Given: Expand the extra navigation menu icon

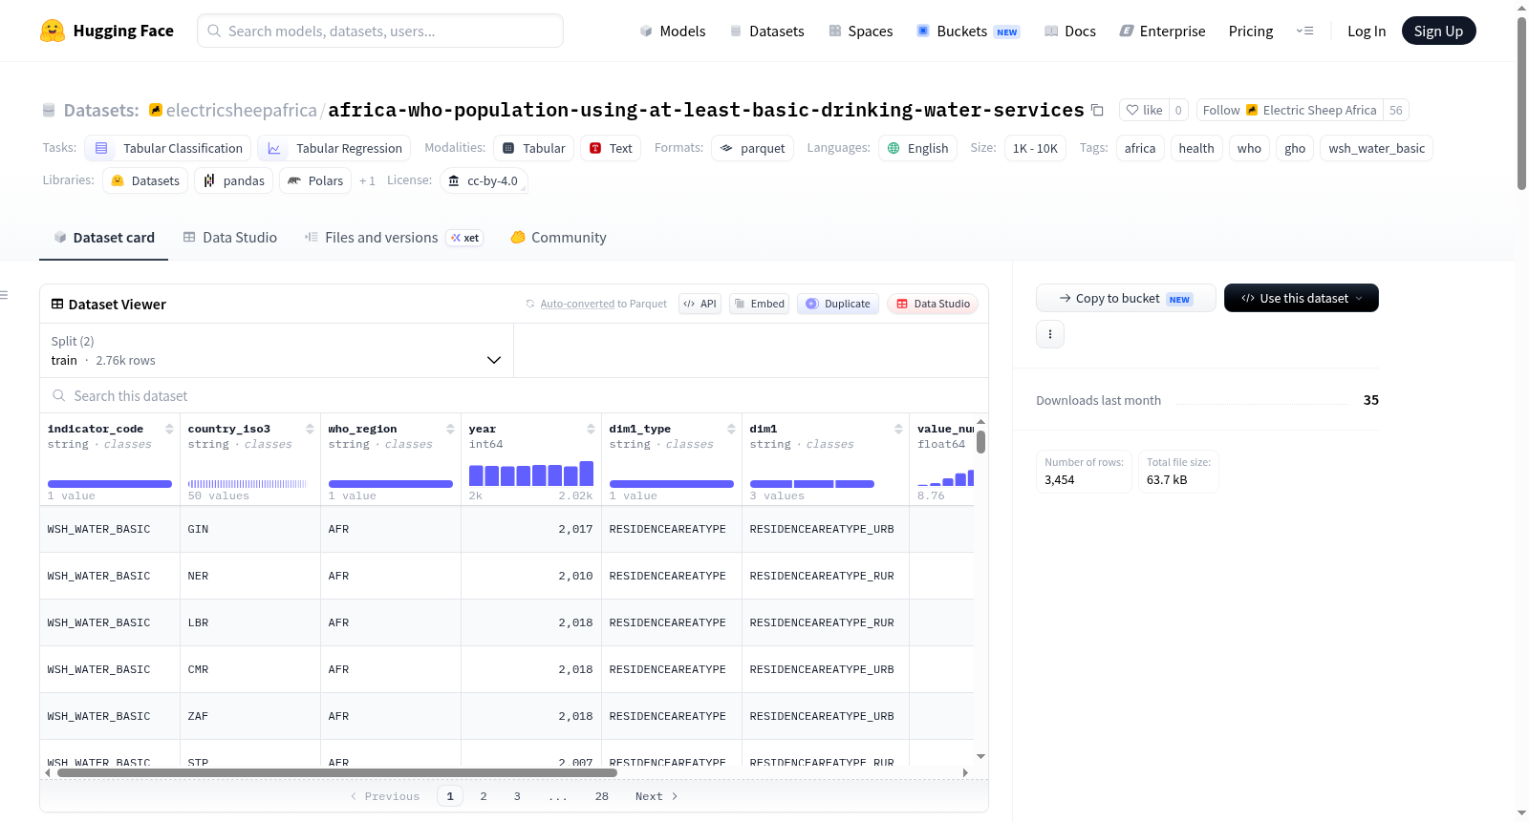Looking at the screenshot, I should tap(1304, 31).
